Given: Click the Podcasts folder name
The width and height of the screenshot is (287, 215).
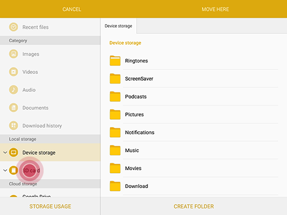Looking at the screenshot, I should 136,96.
